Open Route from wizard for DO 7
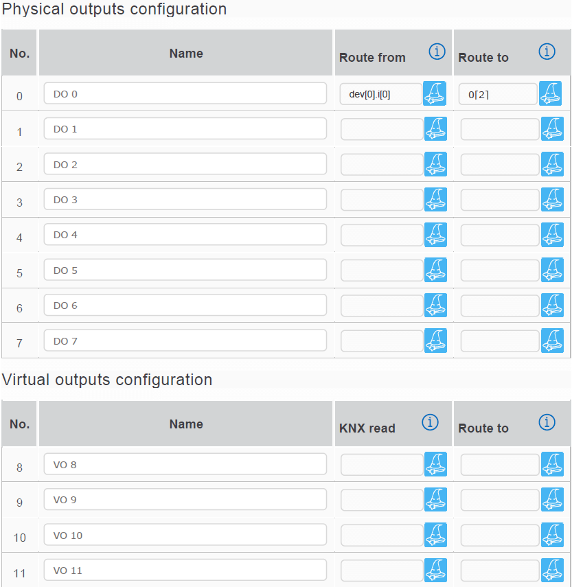 pyautogui.click(x=435, y=341)
